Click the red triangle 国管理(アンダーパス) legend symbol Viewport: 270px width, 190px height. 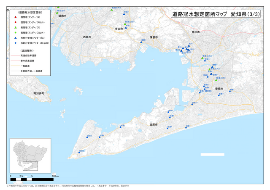[x=16, y=17]
